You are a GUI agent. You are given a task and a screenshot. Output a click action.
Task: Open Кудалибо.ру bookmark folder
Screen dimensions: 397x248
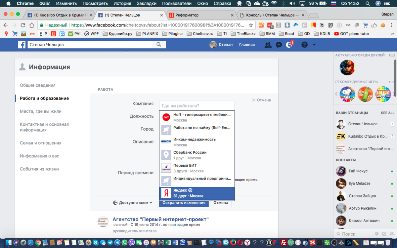[x=117, y=34]
